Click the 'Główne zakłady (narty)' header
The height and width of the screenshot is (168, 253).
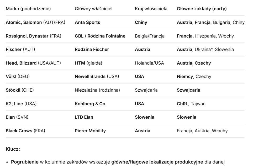pyautogui.click(x=202, y=9)
